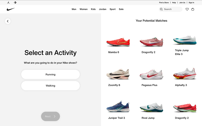The width and height of the screenshot is (202, 126).
Task: Open the pink Dragonfly 2 shoe image
Action: pos(151,42)
